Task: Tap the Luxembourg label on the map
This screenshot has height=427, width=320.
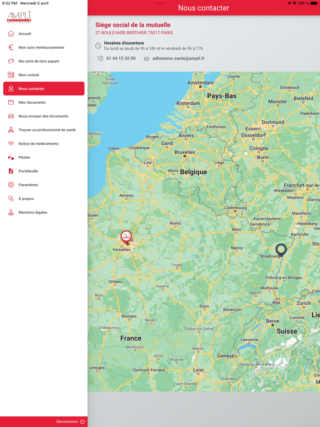Action: tap(235, 208)
